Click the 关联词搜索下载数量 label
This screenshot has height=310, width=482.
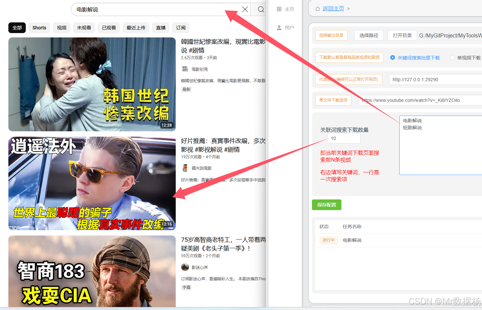344,130
